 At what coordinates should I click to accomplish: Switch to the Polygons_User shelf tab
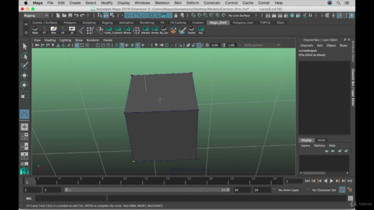tap(243, 23)
